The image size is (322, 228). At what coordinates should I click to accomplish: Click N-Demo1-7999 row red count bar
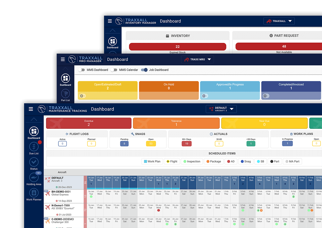coord(85,210)
